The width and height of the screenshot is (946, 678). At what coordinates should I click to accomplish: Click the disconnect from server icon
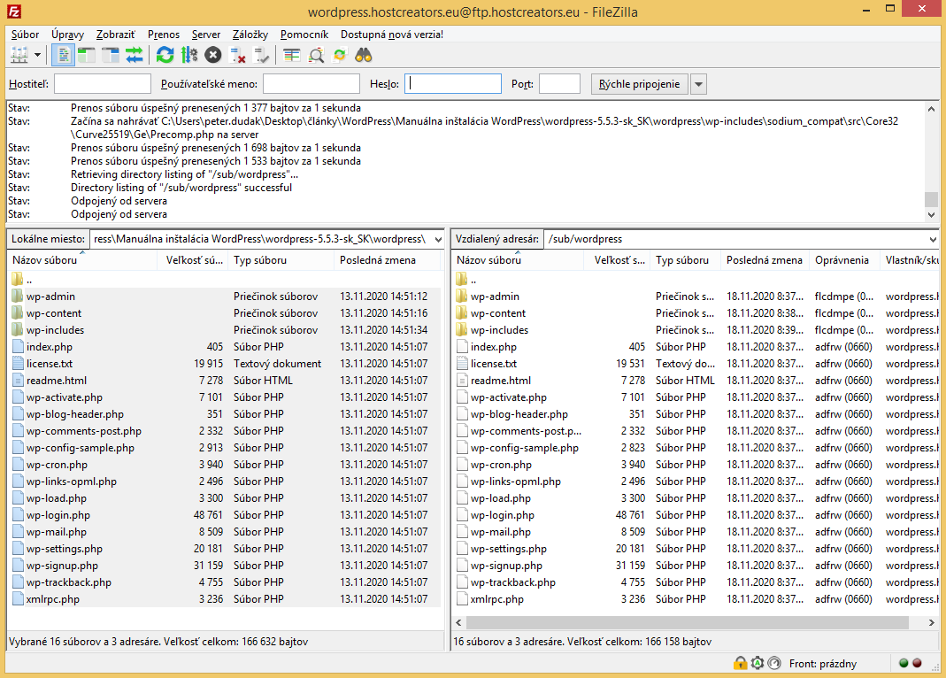coord(237,56)
